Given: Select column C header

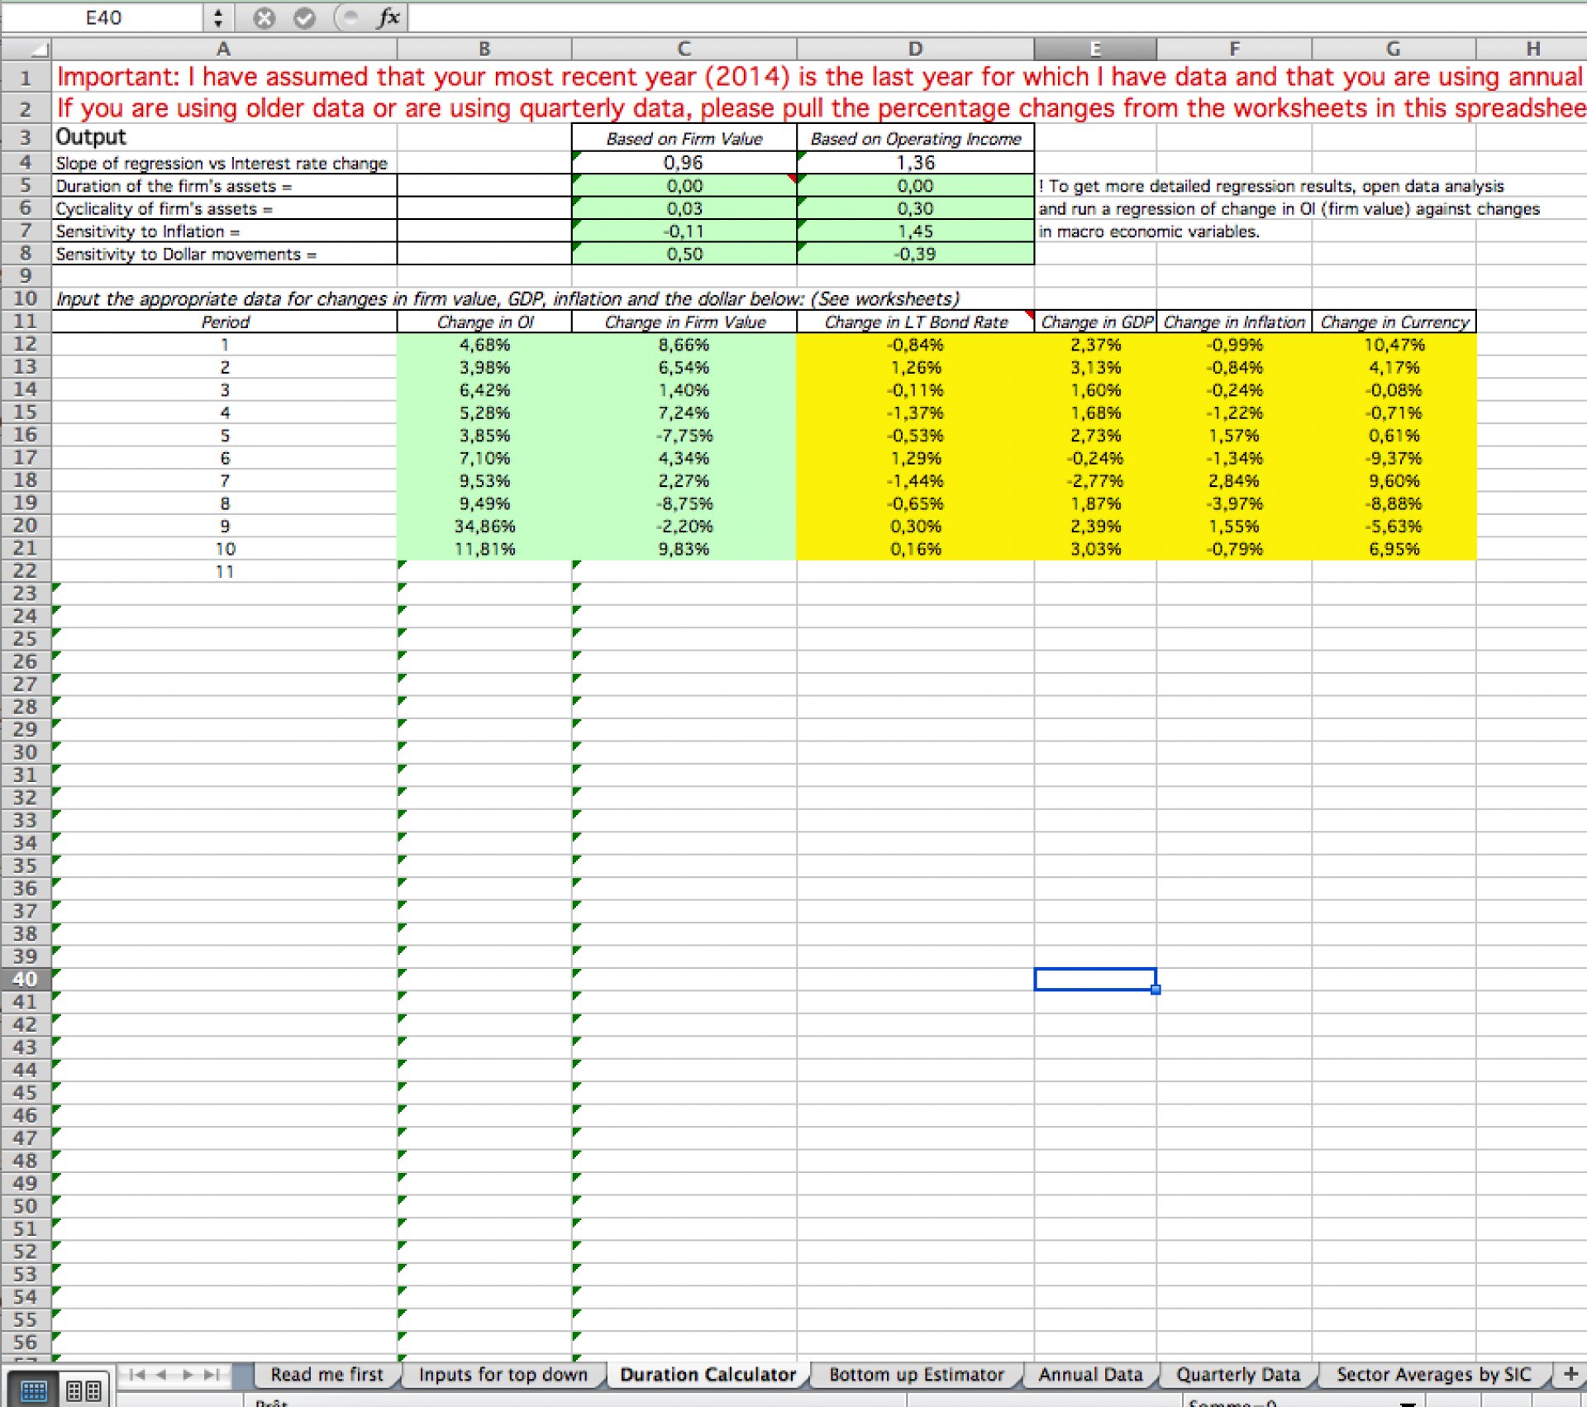Looking at the screenshot, I should coord(684,49).
